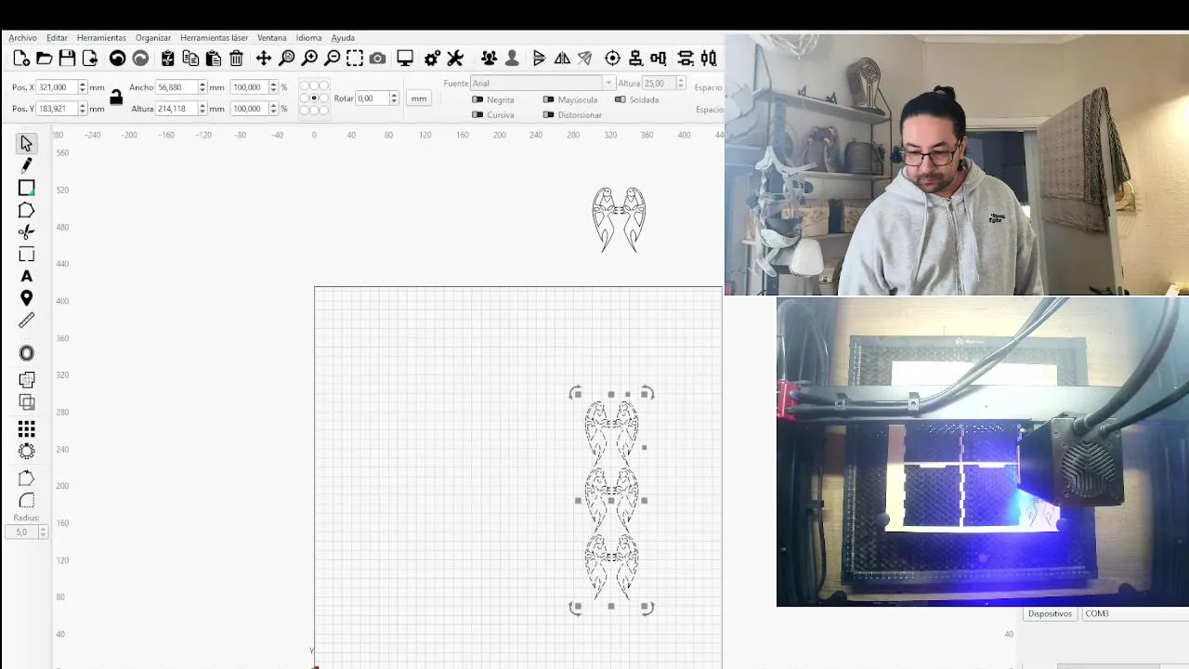The image size is (1189, 669).
Task: Select the Polygon tool
Action: [26, 210]
